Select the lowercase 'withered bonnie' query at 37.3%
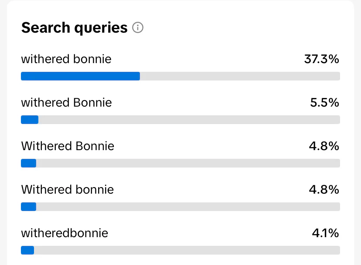This screenshot has width=361, height=265. coord(66,59)
